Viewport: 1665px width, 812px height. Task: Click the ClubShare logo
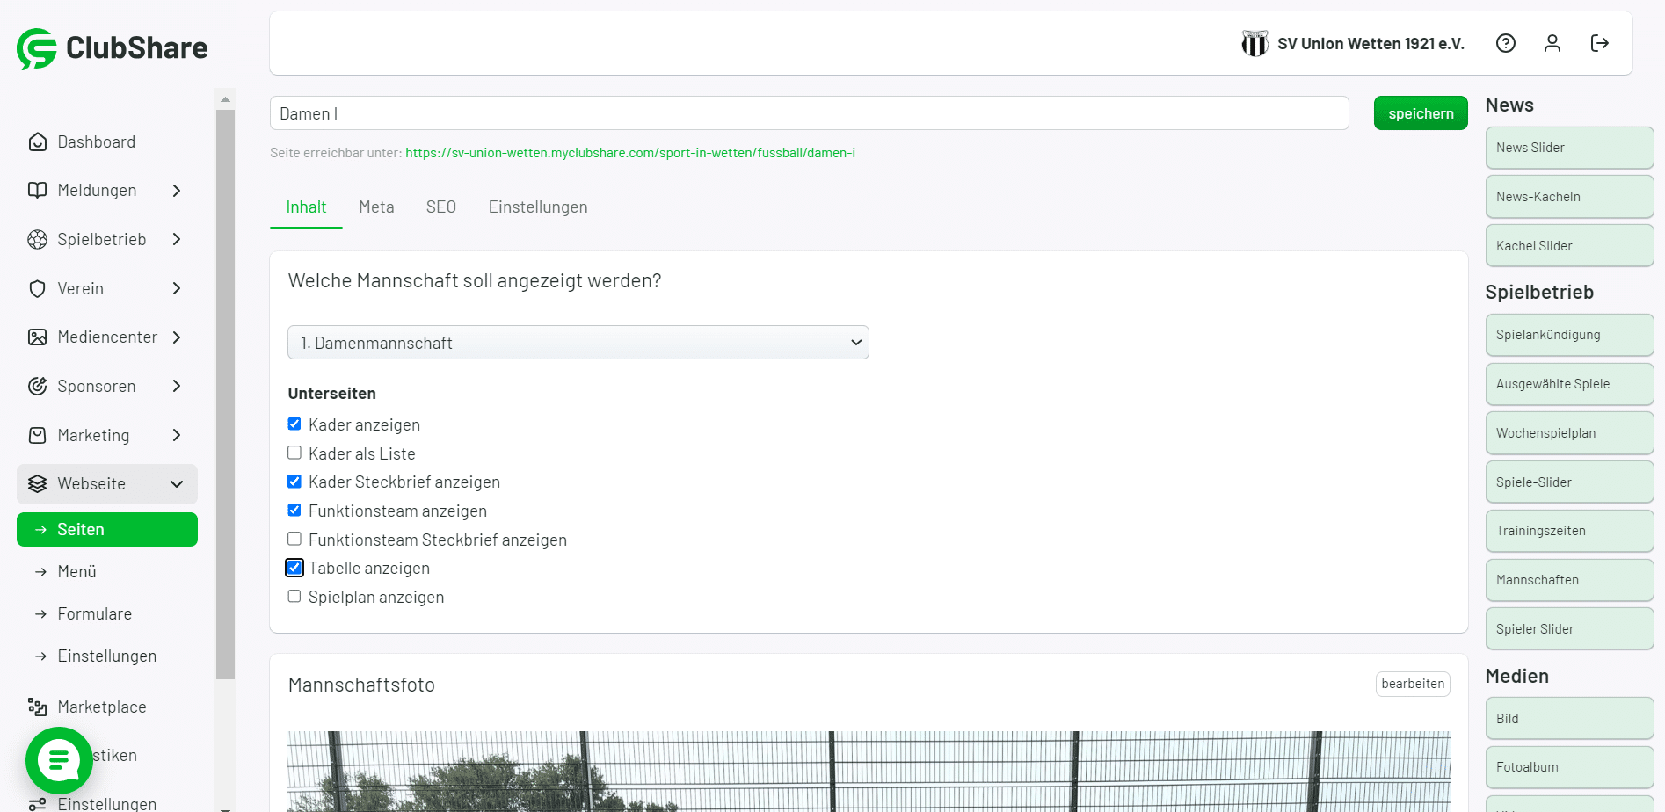point(113,48)
